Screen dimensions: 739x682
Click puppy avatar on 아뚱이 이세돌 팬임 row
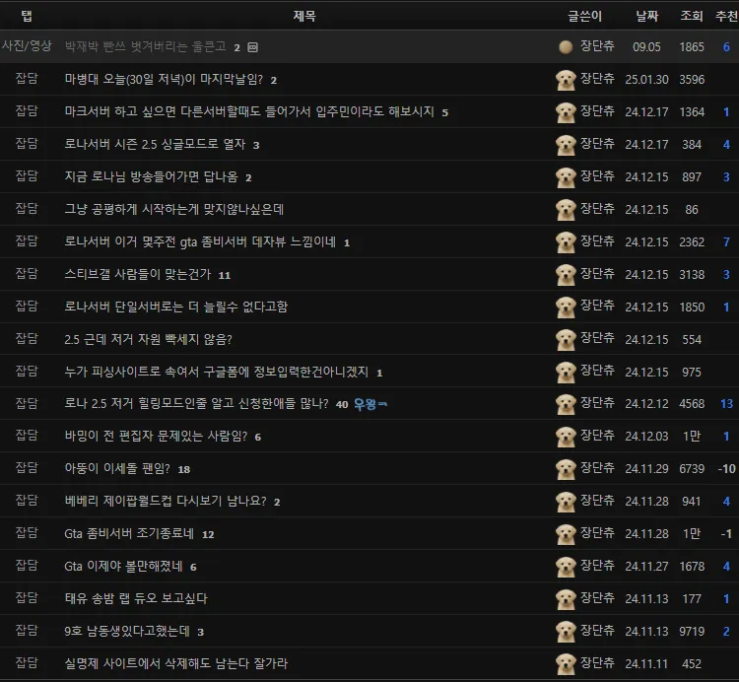pyautogui.click(x=566, y=469)
